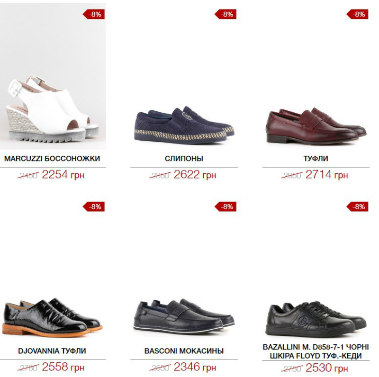Image resolution: width=379 pixels, height=377 pixels.
Task: Click the СЛИПОНЫ product title
Action: (184, 159)
